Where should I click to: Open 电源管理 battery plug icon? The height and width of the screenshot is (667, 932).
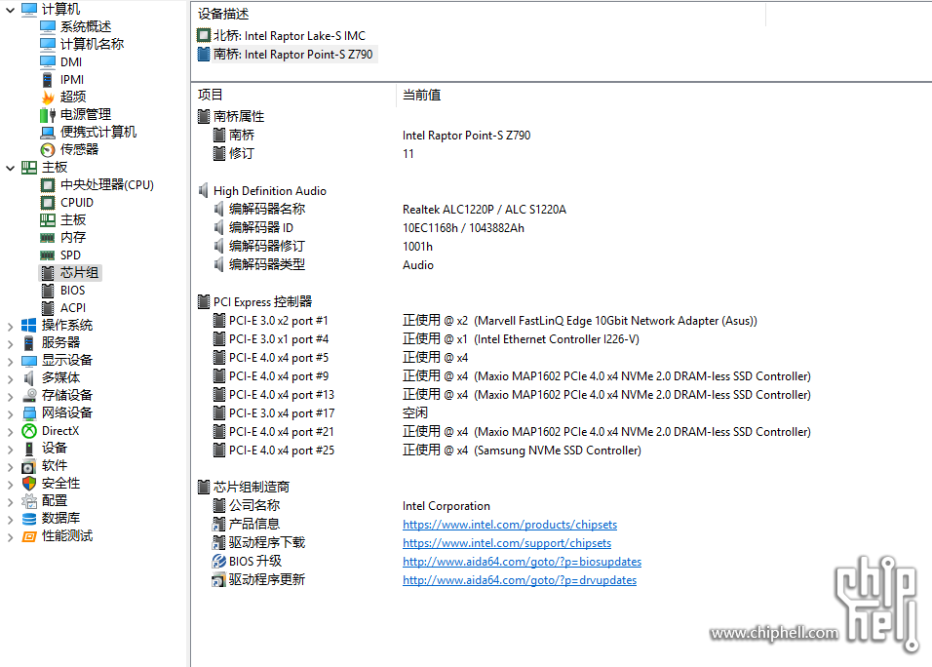coord(48,115)
